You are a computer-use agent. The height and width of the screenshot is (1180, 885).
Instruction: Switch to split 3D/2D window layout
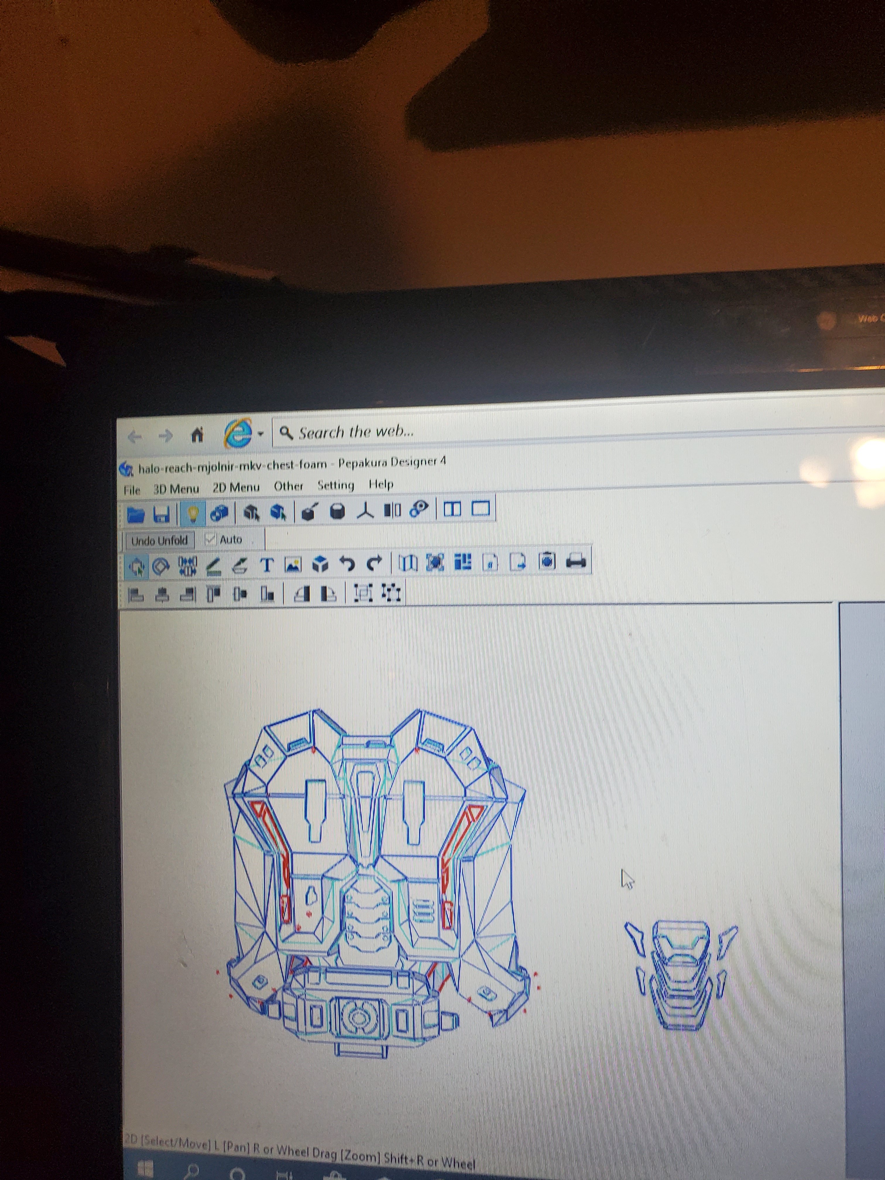[452, 509]
